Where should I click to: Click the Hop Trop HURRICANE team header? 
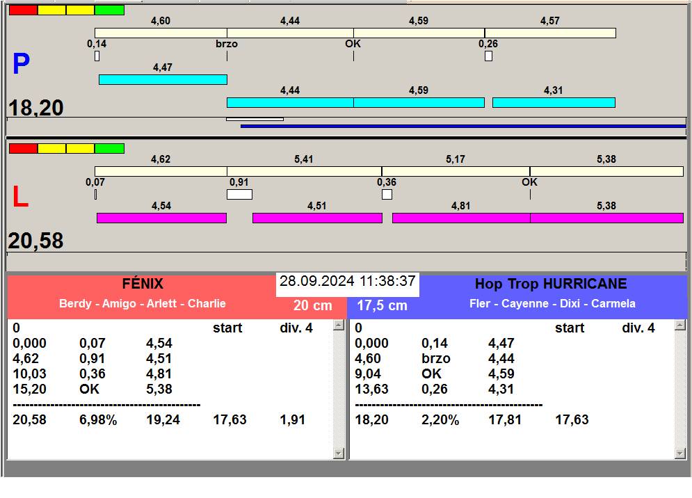pyautogui.click(x=551, y=284)
